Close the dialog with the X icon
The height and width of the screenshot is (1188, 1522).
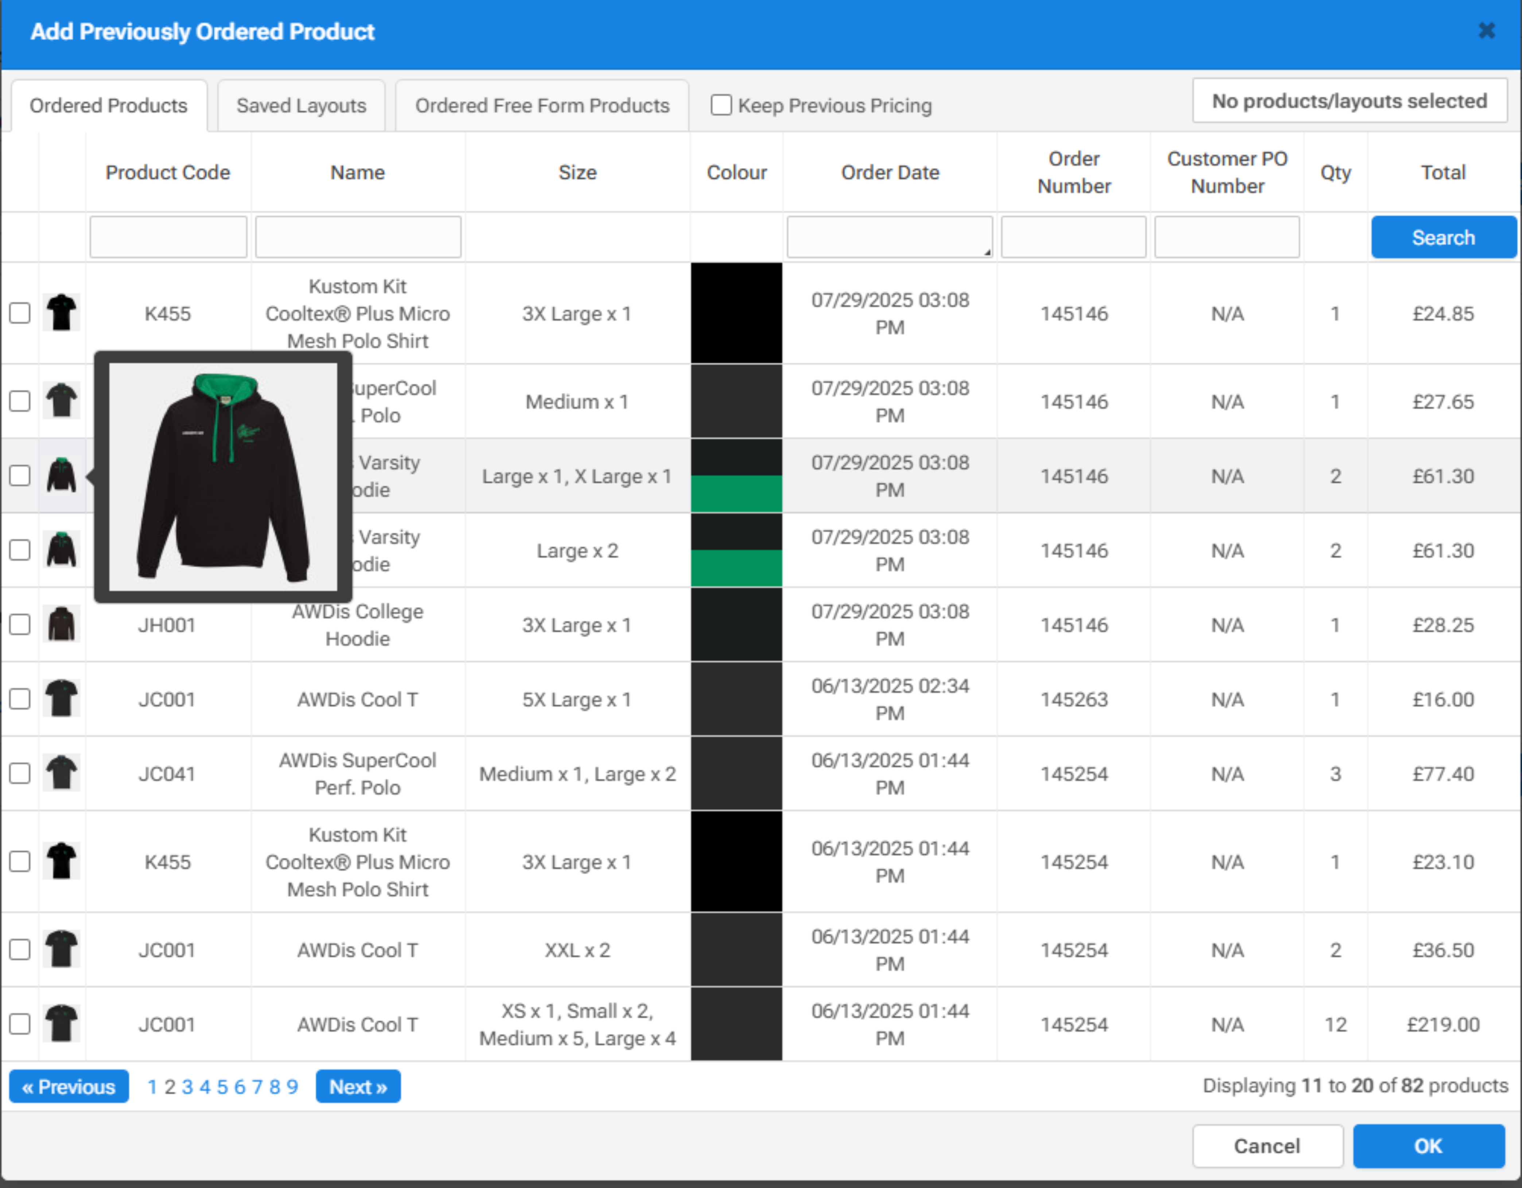[1487, 31]
